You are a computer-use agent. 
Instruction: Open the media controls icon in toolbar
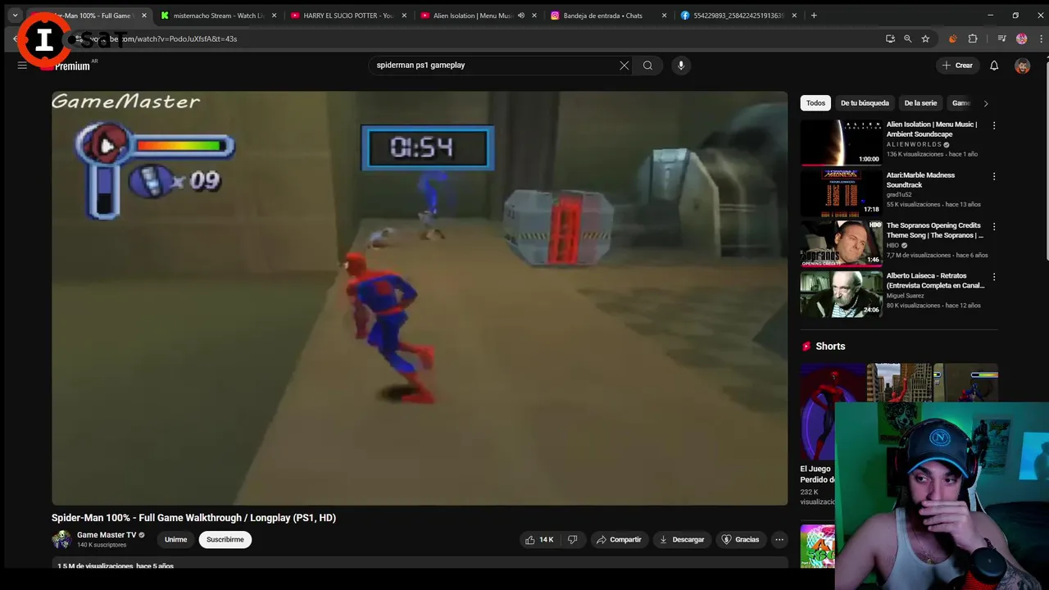[1001, 39]
